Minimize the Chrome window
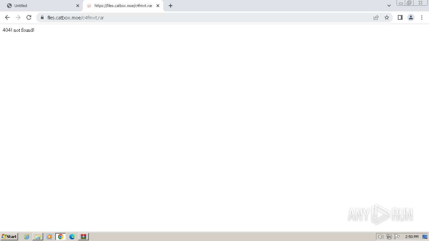The image size is (429, 241). tap(401, 3)
